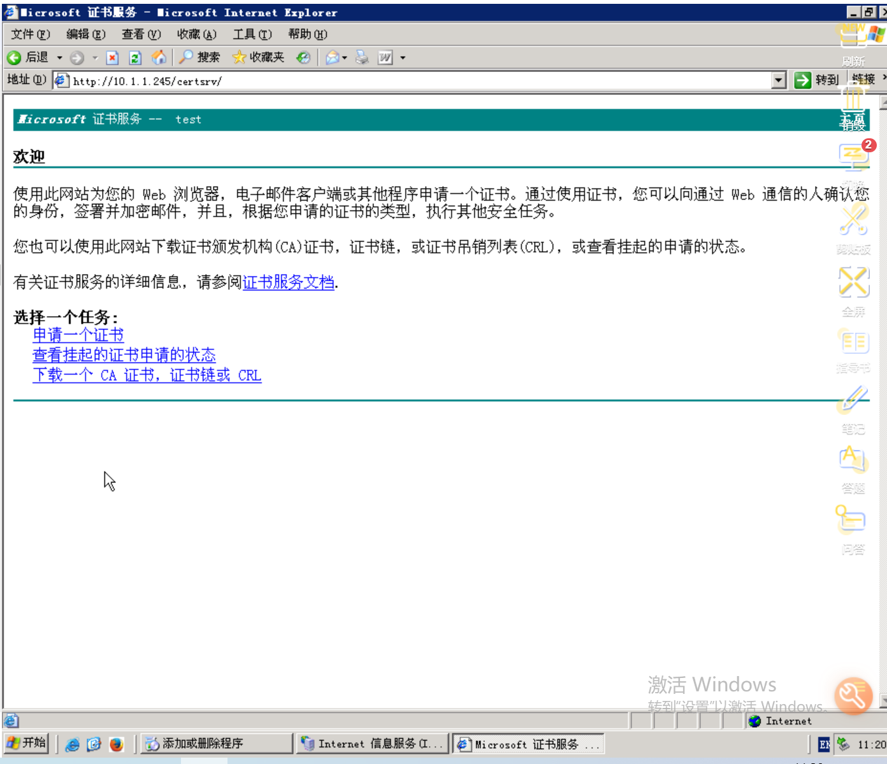Open the Back history dropdown arrow

pyautogui.click(x=59, y=58)
